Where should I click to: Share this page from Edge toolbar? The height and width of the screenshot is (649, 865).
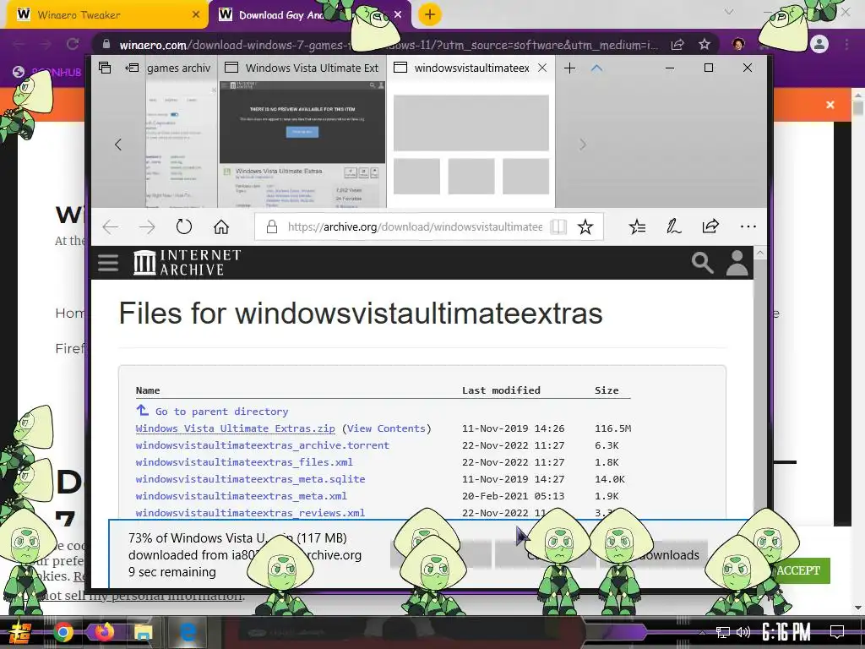coord(710,226)
